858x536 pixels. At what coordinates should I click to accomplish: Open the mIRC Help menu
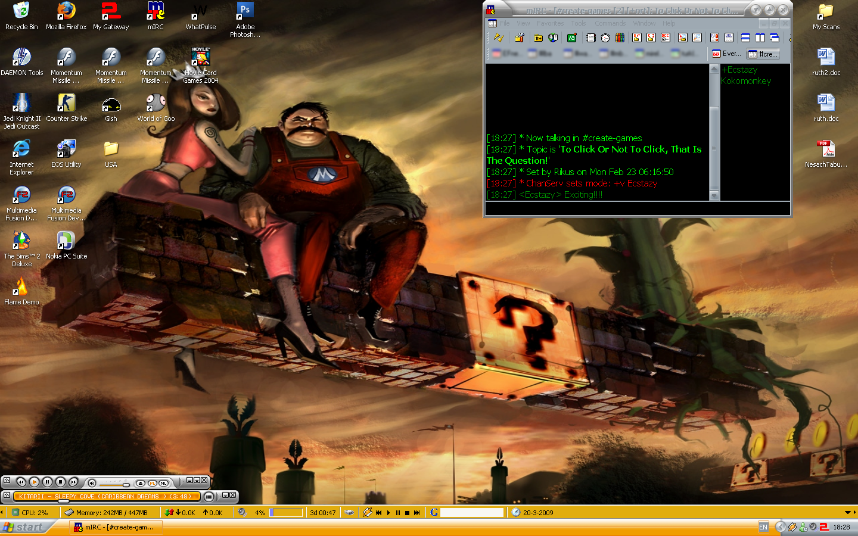coord(669,23)
